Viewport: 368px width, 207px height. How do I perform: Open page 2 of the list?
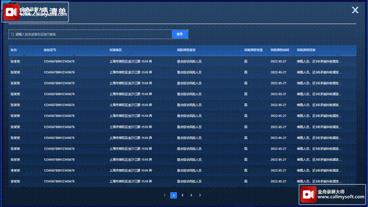point(182,195)
